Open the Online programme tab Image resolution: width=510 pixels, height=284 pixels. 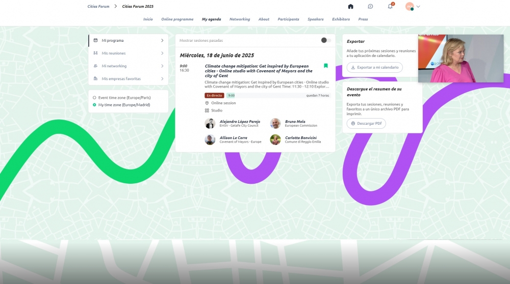[x=177, y=19]
